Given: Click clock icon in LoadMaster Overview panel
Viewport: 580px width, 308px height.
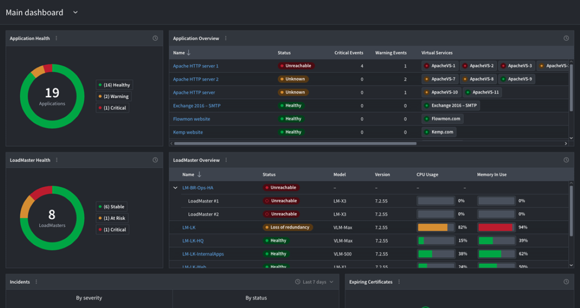Looking at the screenshot, I should [566, 160].
